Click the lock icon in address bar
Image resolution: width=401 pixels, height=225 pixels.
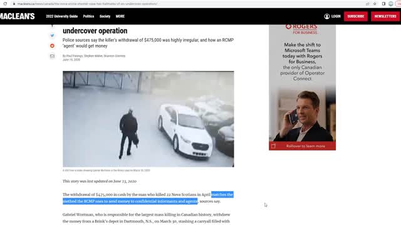point(14,4)
